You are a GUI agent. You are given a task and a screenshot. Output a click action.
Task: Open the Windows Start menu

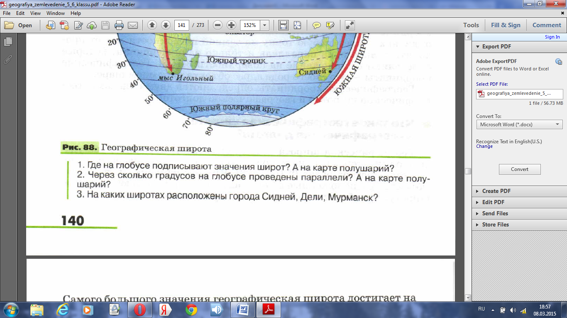(10, 310)
